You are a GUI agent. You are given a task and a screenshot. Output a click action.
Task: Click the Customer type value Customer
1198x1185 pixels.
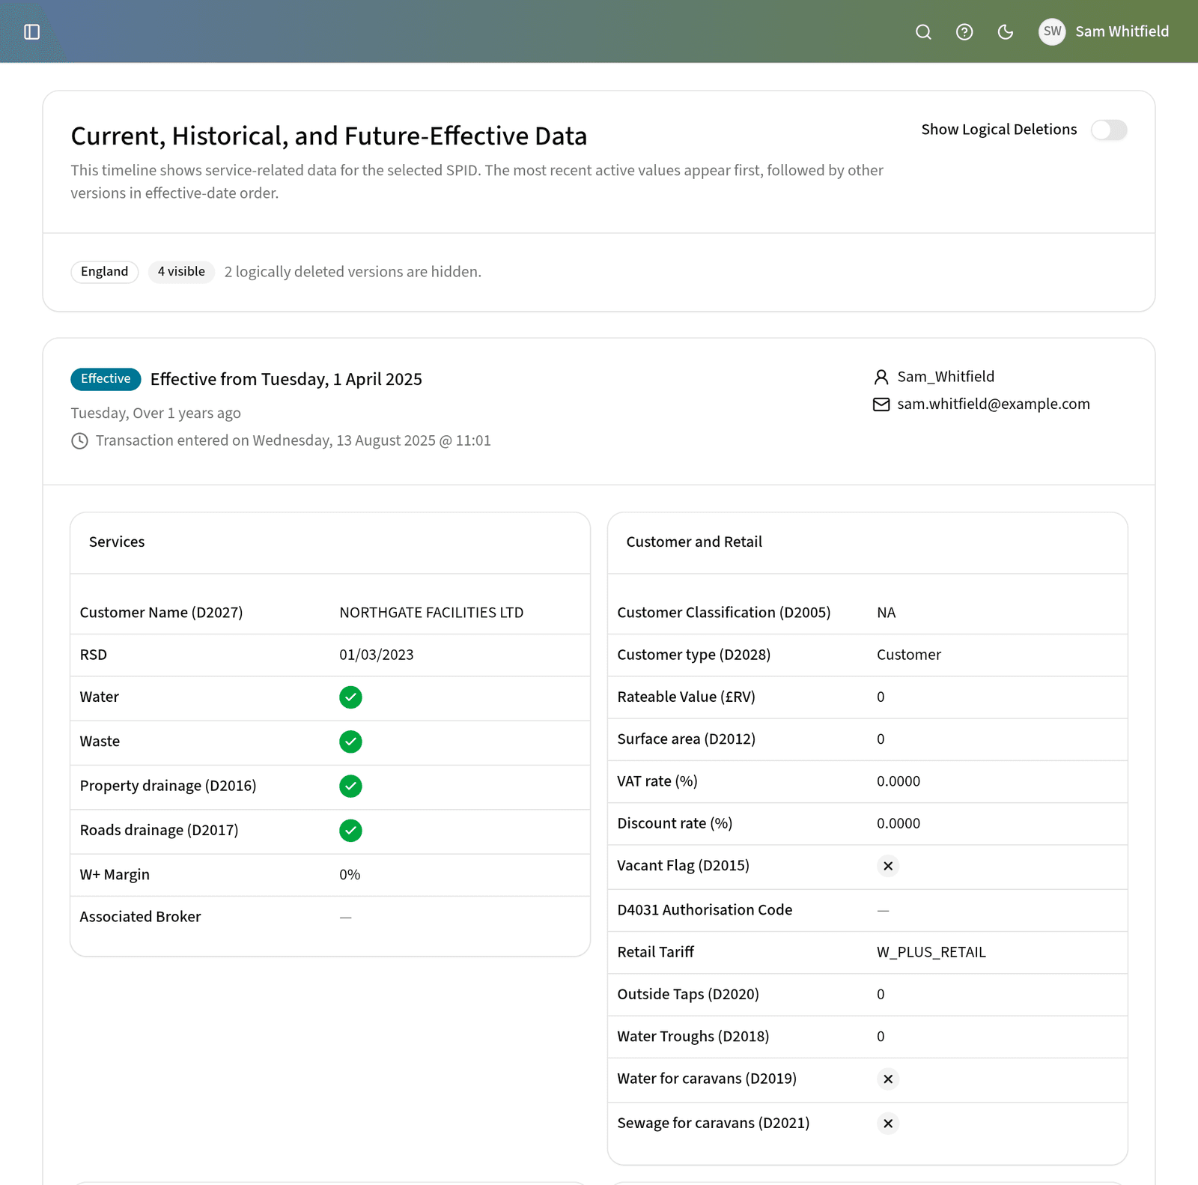(x=909, y=655)
